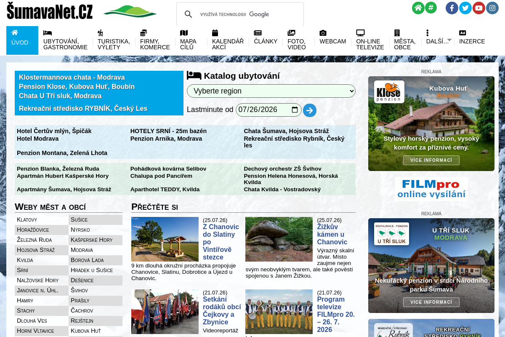
Task: Click the map icon above Mapa cílů
Action: (x=184, y=33)
